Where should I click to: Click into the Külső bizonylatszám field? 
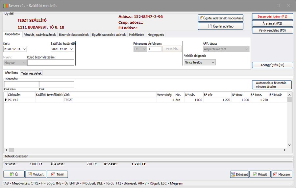point(51,62)
